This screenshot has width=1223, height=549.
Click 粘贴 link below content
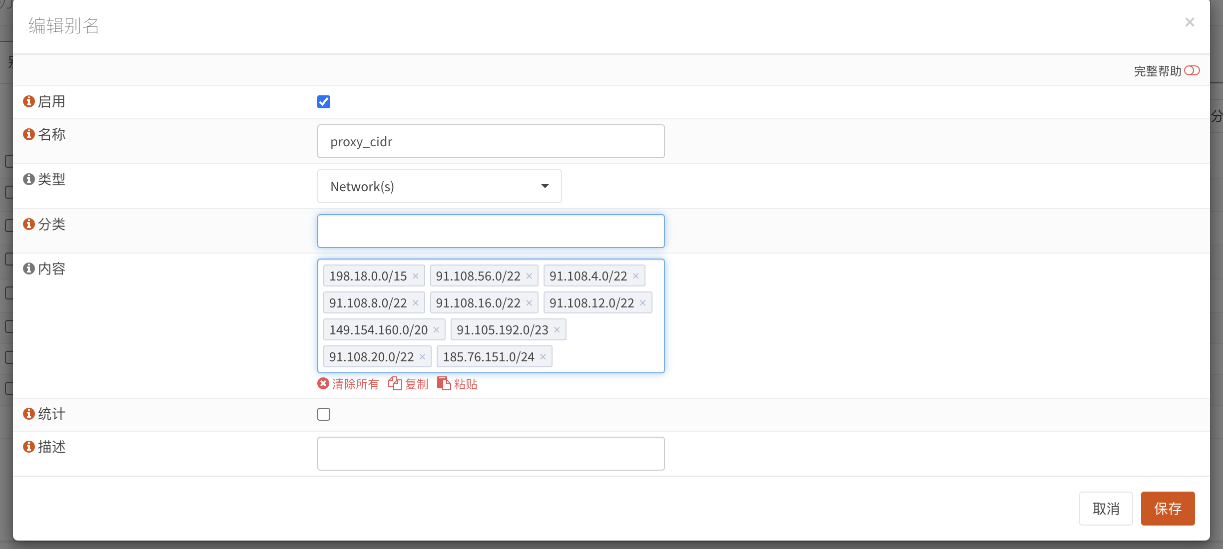pos(457,384)
